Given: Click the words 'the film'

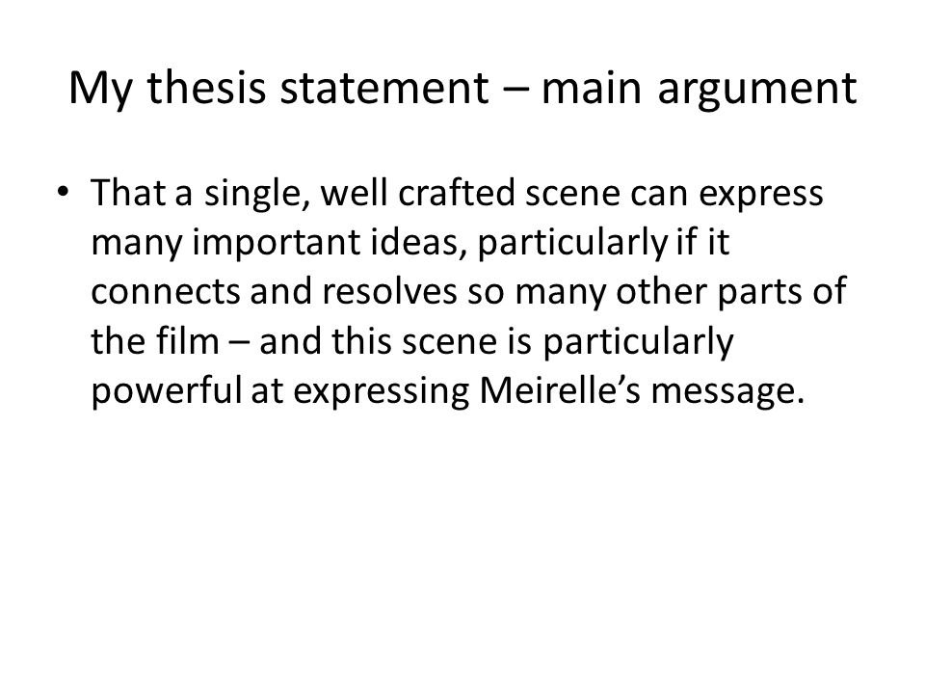Looking at the screenshot, I should coord(155,340).
